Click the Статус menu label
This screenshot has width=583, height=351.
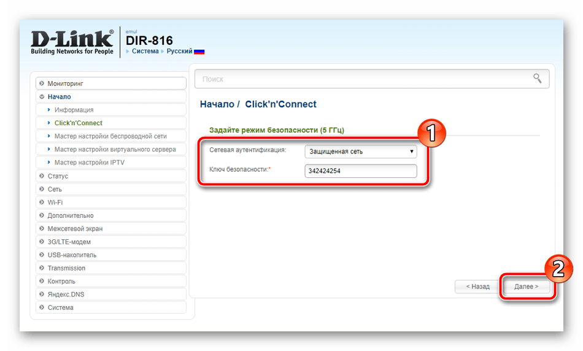58,176
